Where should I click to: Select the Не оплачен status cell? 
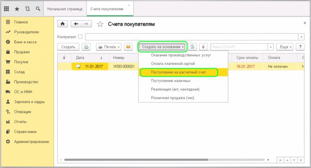coord(280,66)
